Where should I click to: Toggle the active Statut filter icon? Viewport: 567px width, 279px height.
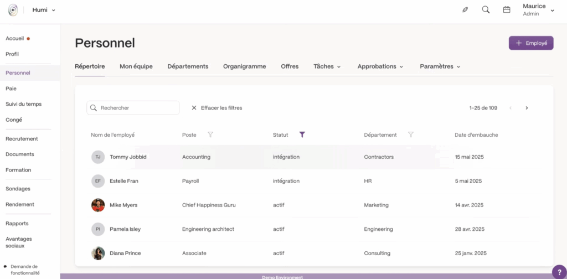(302, 135)
